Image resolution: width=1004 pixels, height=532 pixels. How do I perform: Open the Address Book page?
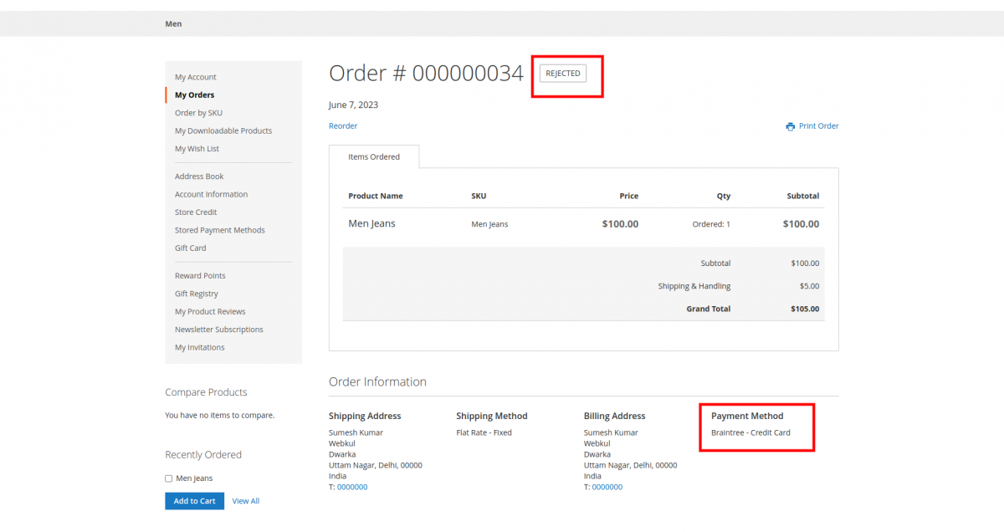tap(199, 176)
